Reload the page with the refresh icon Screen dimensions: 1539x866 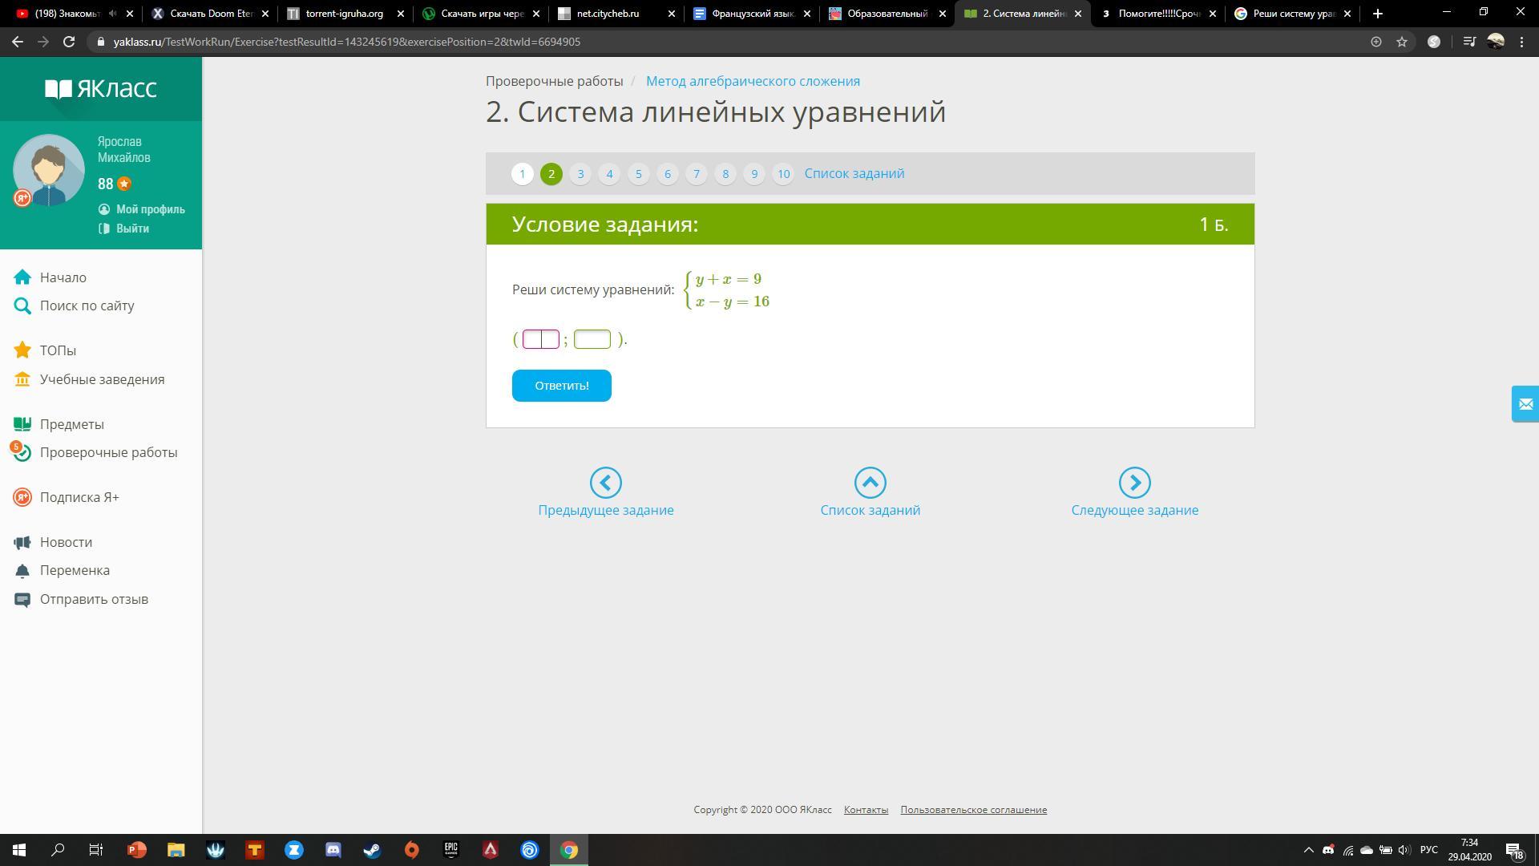(69, 42)
